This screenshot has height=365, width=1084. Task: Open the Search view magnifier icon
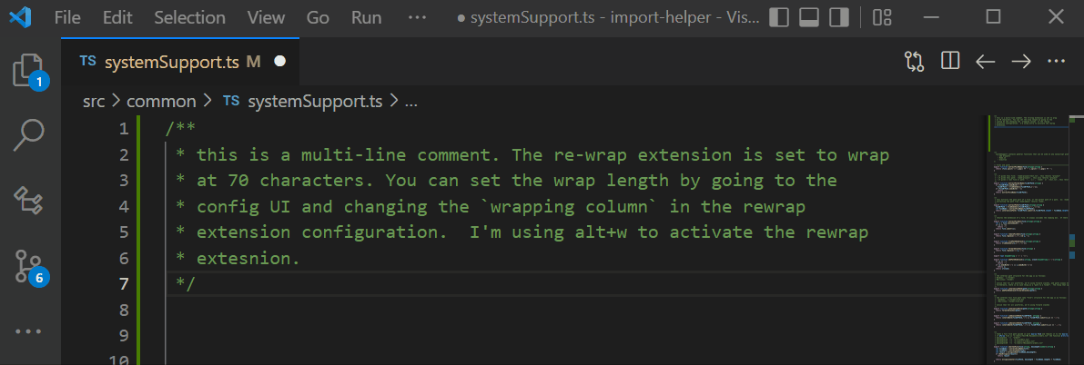[29, 135]
